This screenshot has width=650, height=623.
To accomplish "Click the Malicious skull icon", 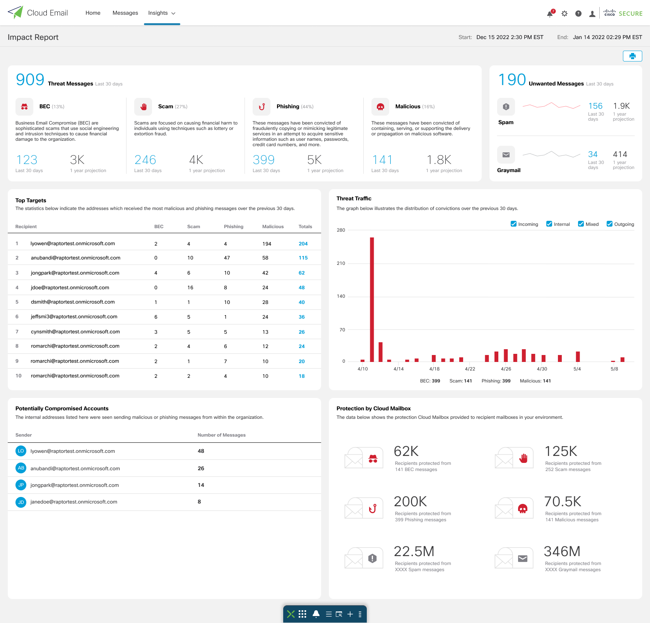I will point(380,107).
